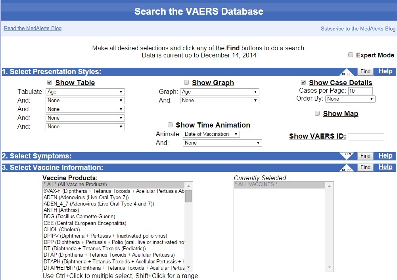Click Find in Select Symptoms bar
Image resolution: width=397 pixels, height=280 pixels.
coord(365,156)
